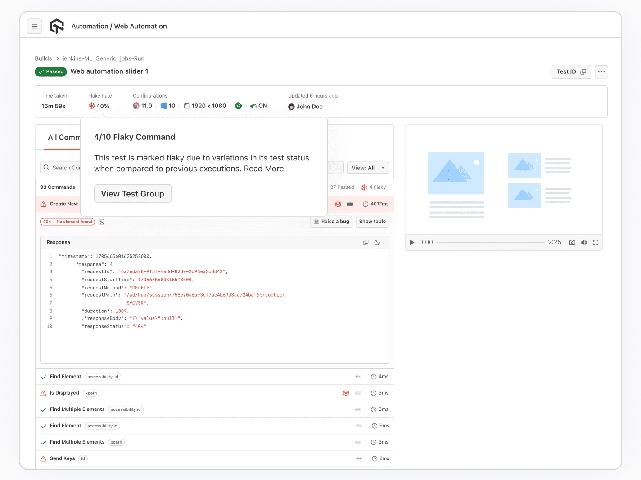Click the flake rate snowflake icon

coord(91,106)
